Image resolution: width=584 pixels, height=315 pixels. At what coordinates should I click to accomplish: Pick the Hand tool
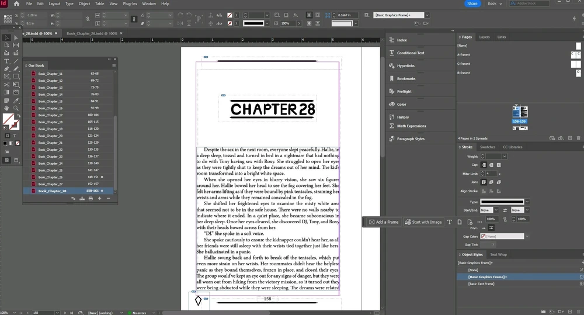[x=6, y=108]
